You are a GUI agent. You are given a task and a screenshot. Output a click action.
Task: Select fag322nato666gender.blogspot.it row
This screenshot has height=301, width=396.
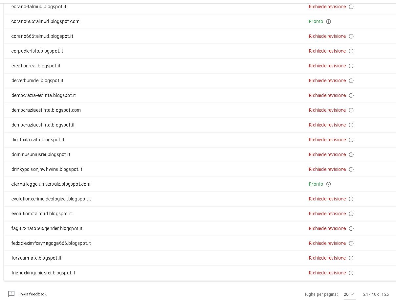tap(200, 228)
